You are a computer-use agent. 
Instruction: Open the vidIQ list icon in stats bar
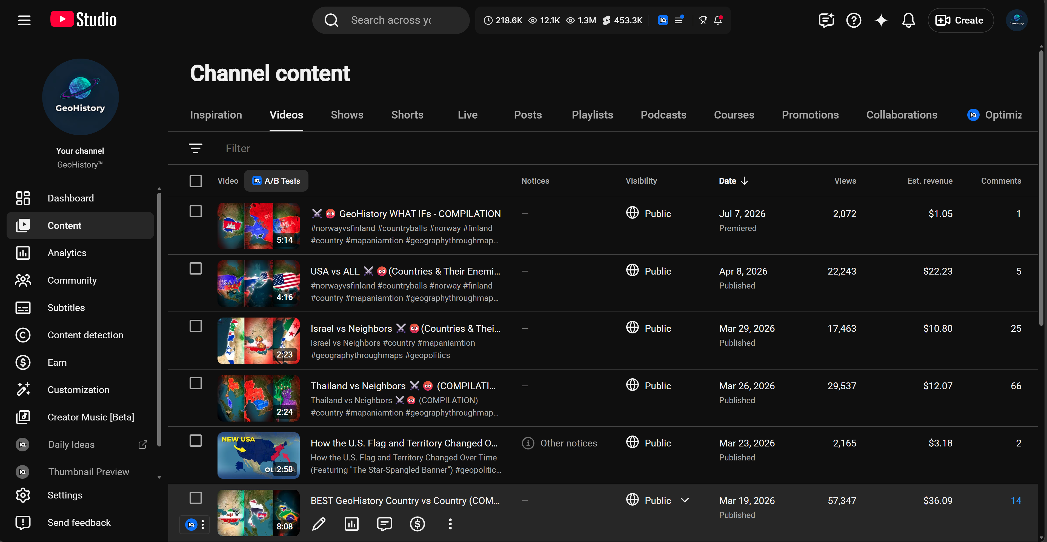[679, 20]
